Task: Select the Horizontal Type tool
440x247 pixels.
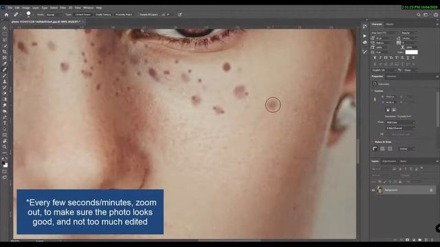Action: pos(5,123)
